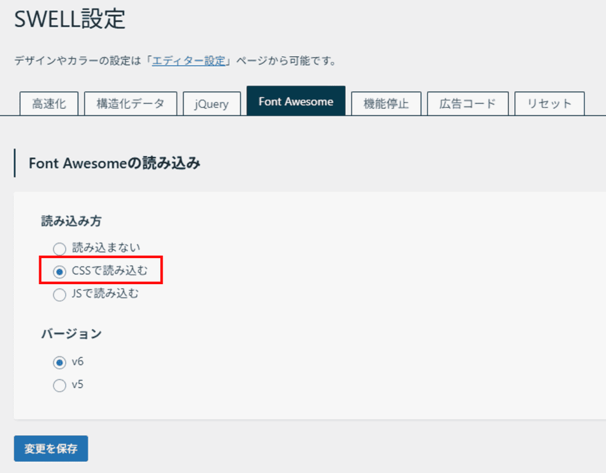
Task: Click the バージョン field label
Action: point(71,334)
